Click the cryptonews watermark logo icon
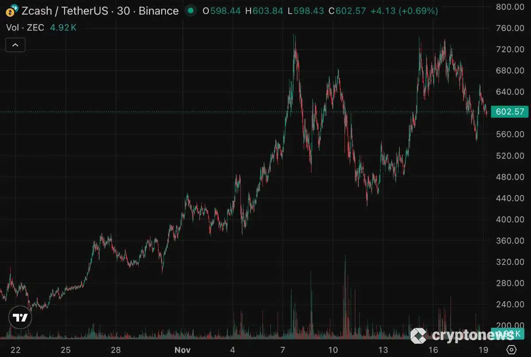The image size is (531, 357). tap(418, 336)
